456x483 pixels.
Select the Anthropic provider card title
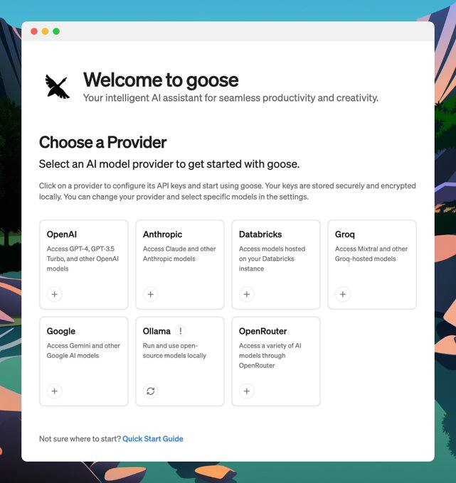click(x=162, y=234)
